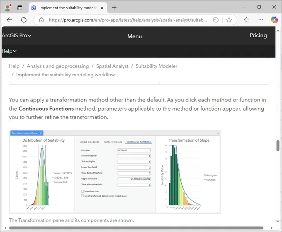Open the reader options icon in address bar

pyautogui.click(x=216, y=20)
